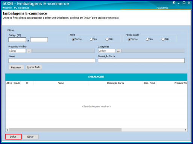Click the restore-down window icon in title bar
193x144 pixels.
pos(174,3)
